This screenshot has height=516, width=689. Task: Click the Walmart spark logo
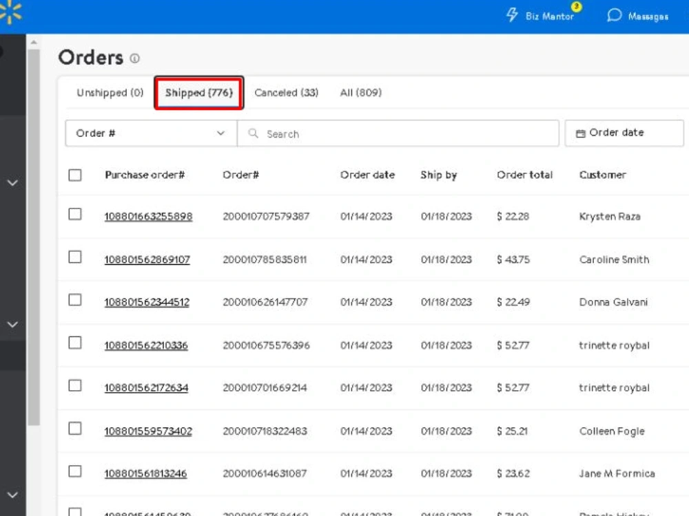pos(10,12)
